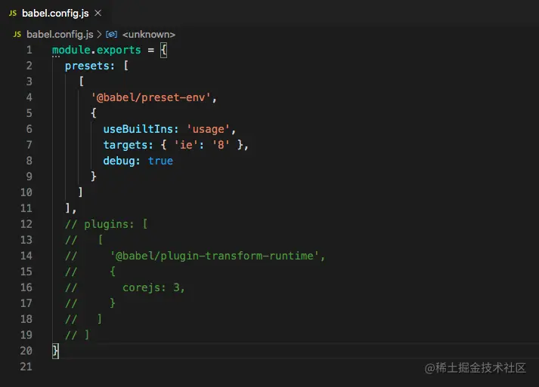
Task: Click line number 7 in gutter
Action: (x=29, y=145)
